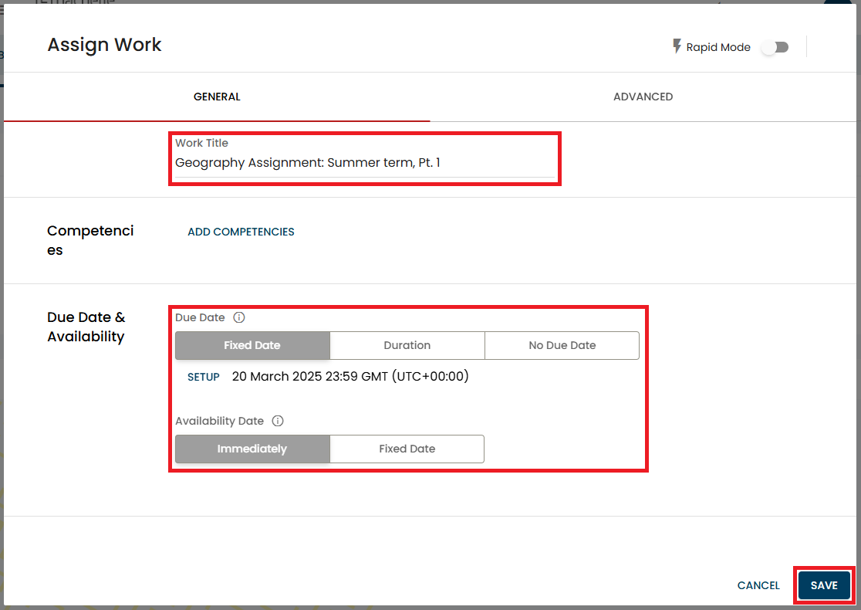Click the Due Date info icon

[x=239, y=317]
